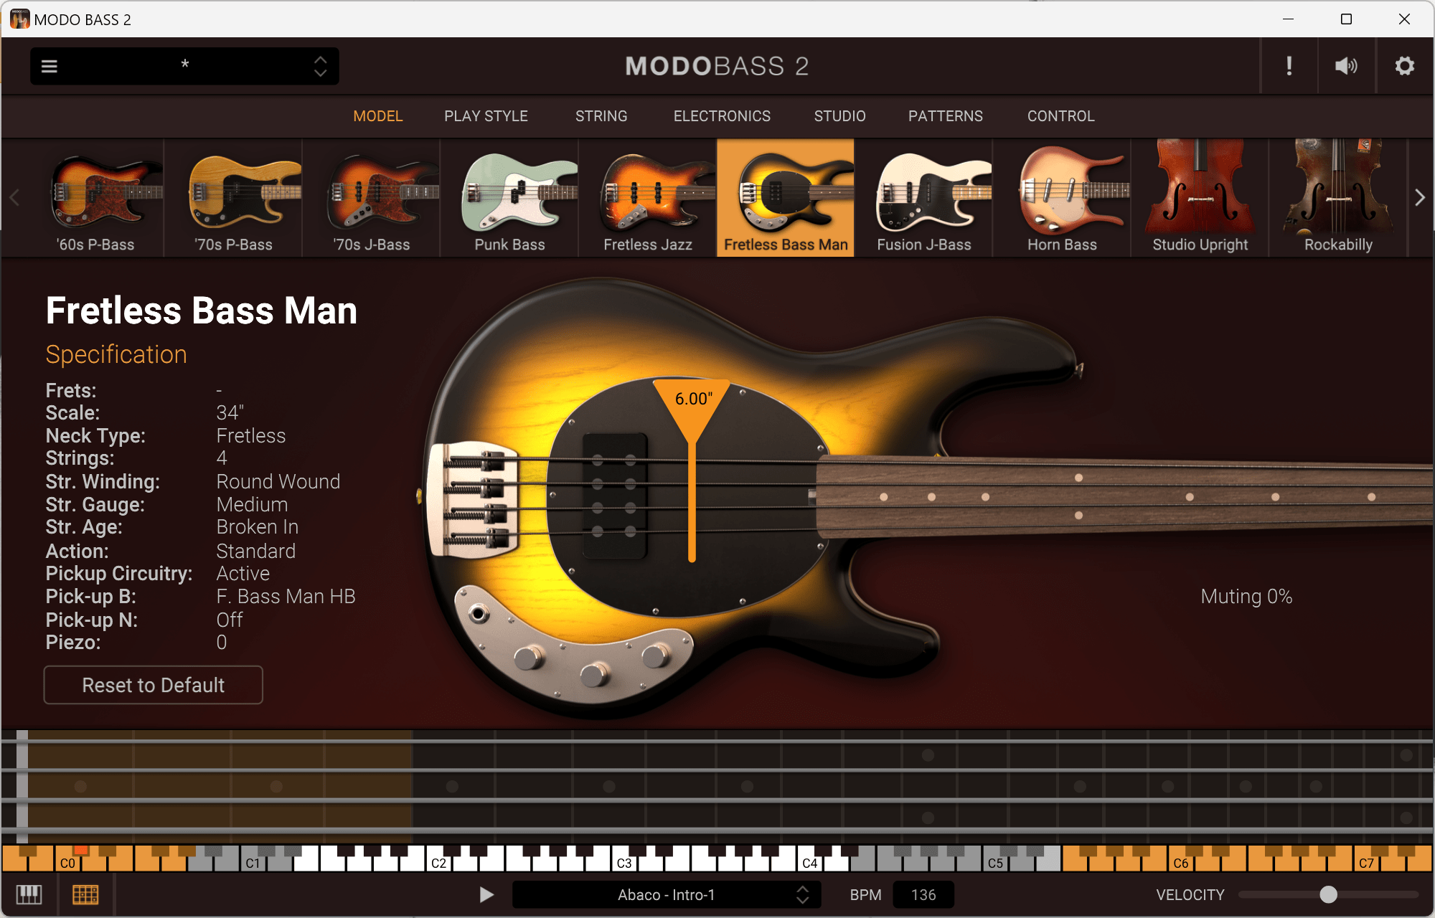The width and height of the screenshot is (1435, 918).
Task: Mute output with the speaker icon
Action: (1345, 66)
